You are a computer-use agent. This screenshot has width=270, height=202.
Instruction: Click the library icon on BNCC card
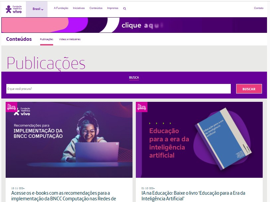coord(11,107)
